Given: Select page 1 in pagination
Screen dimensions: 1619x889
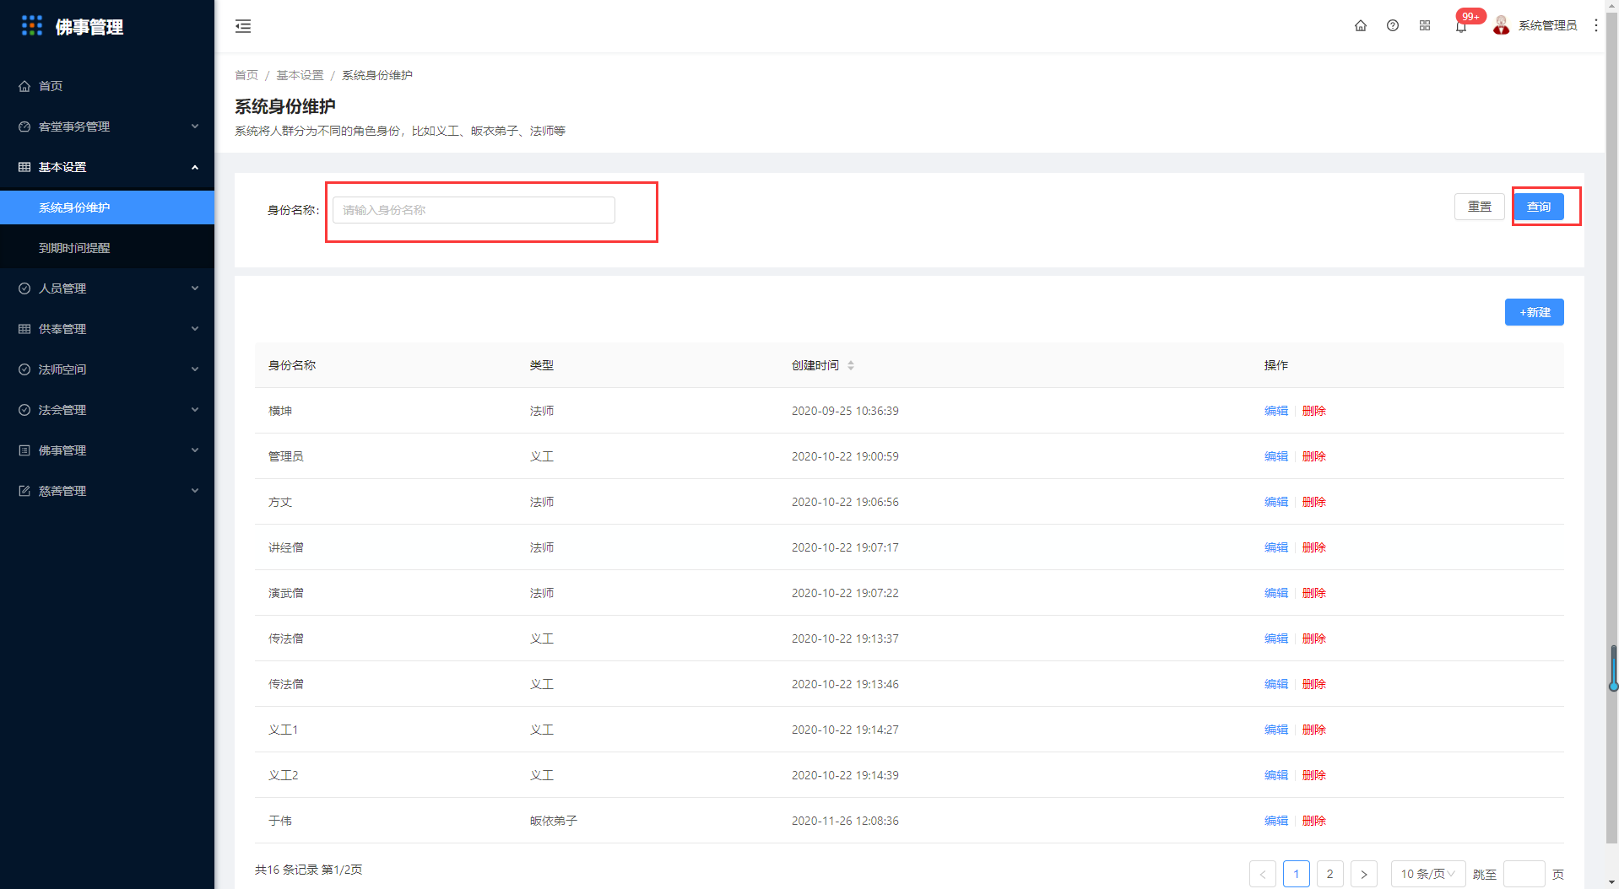Looking at the screenshot, I should click(1297, 874).
